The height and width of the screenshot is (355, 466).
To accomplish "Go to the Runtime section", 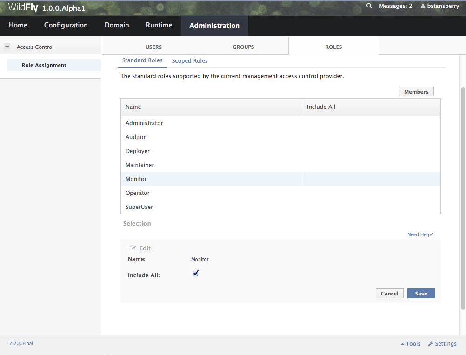I will click(159, 25).
